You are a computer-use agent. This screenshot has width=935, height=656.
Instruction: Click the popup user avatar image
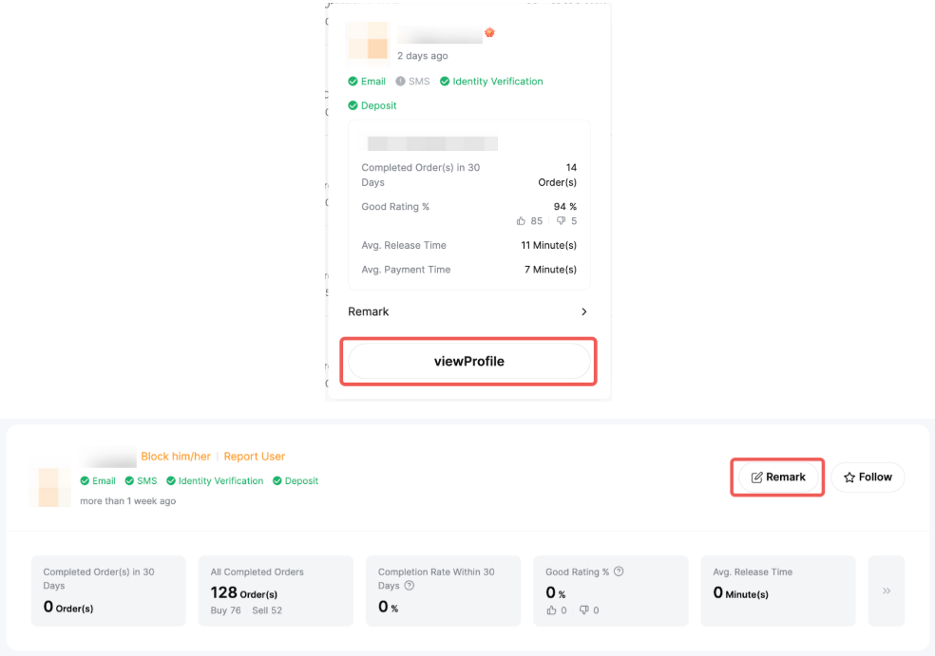click(x=366, y=41)
